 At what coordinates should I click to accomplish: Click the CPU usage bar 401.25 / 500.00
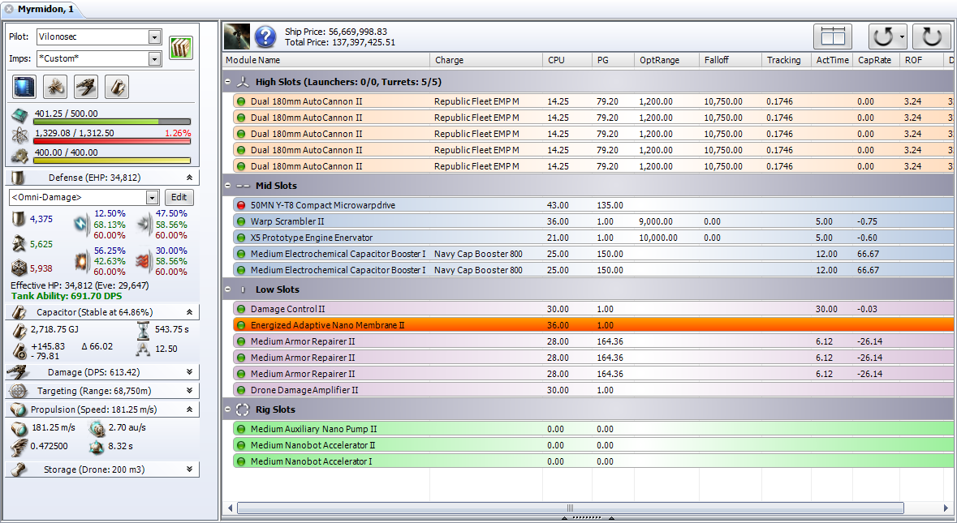click(112, 122)
